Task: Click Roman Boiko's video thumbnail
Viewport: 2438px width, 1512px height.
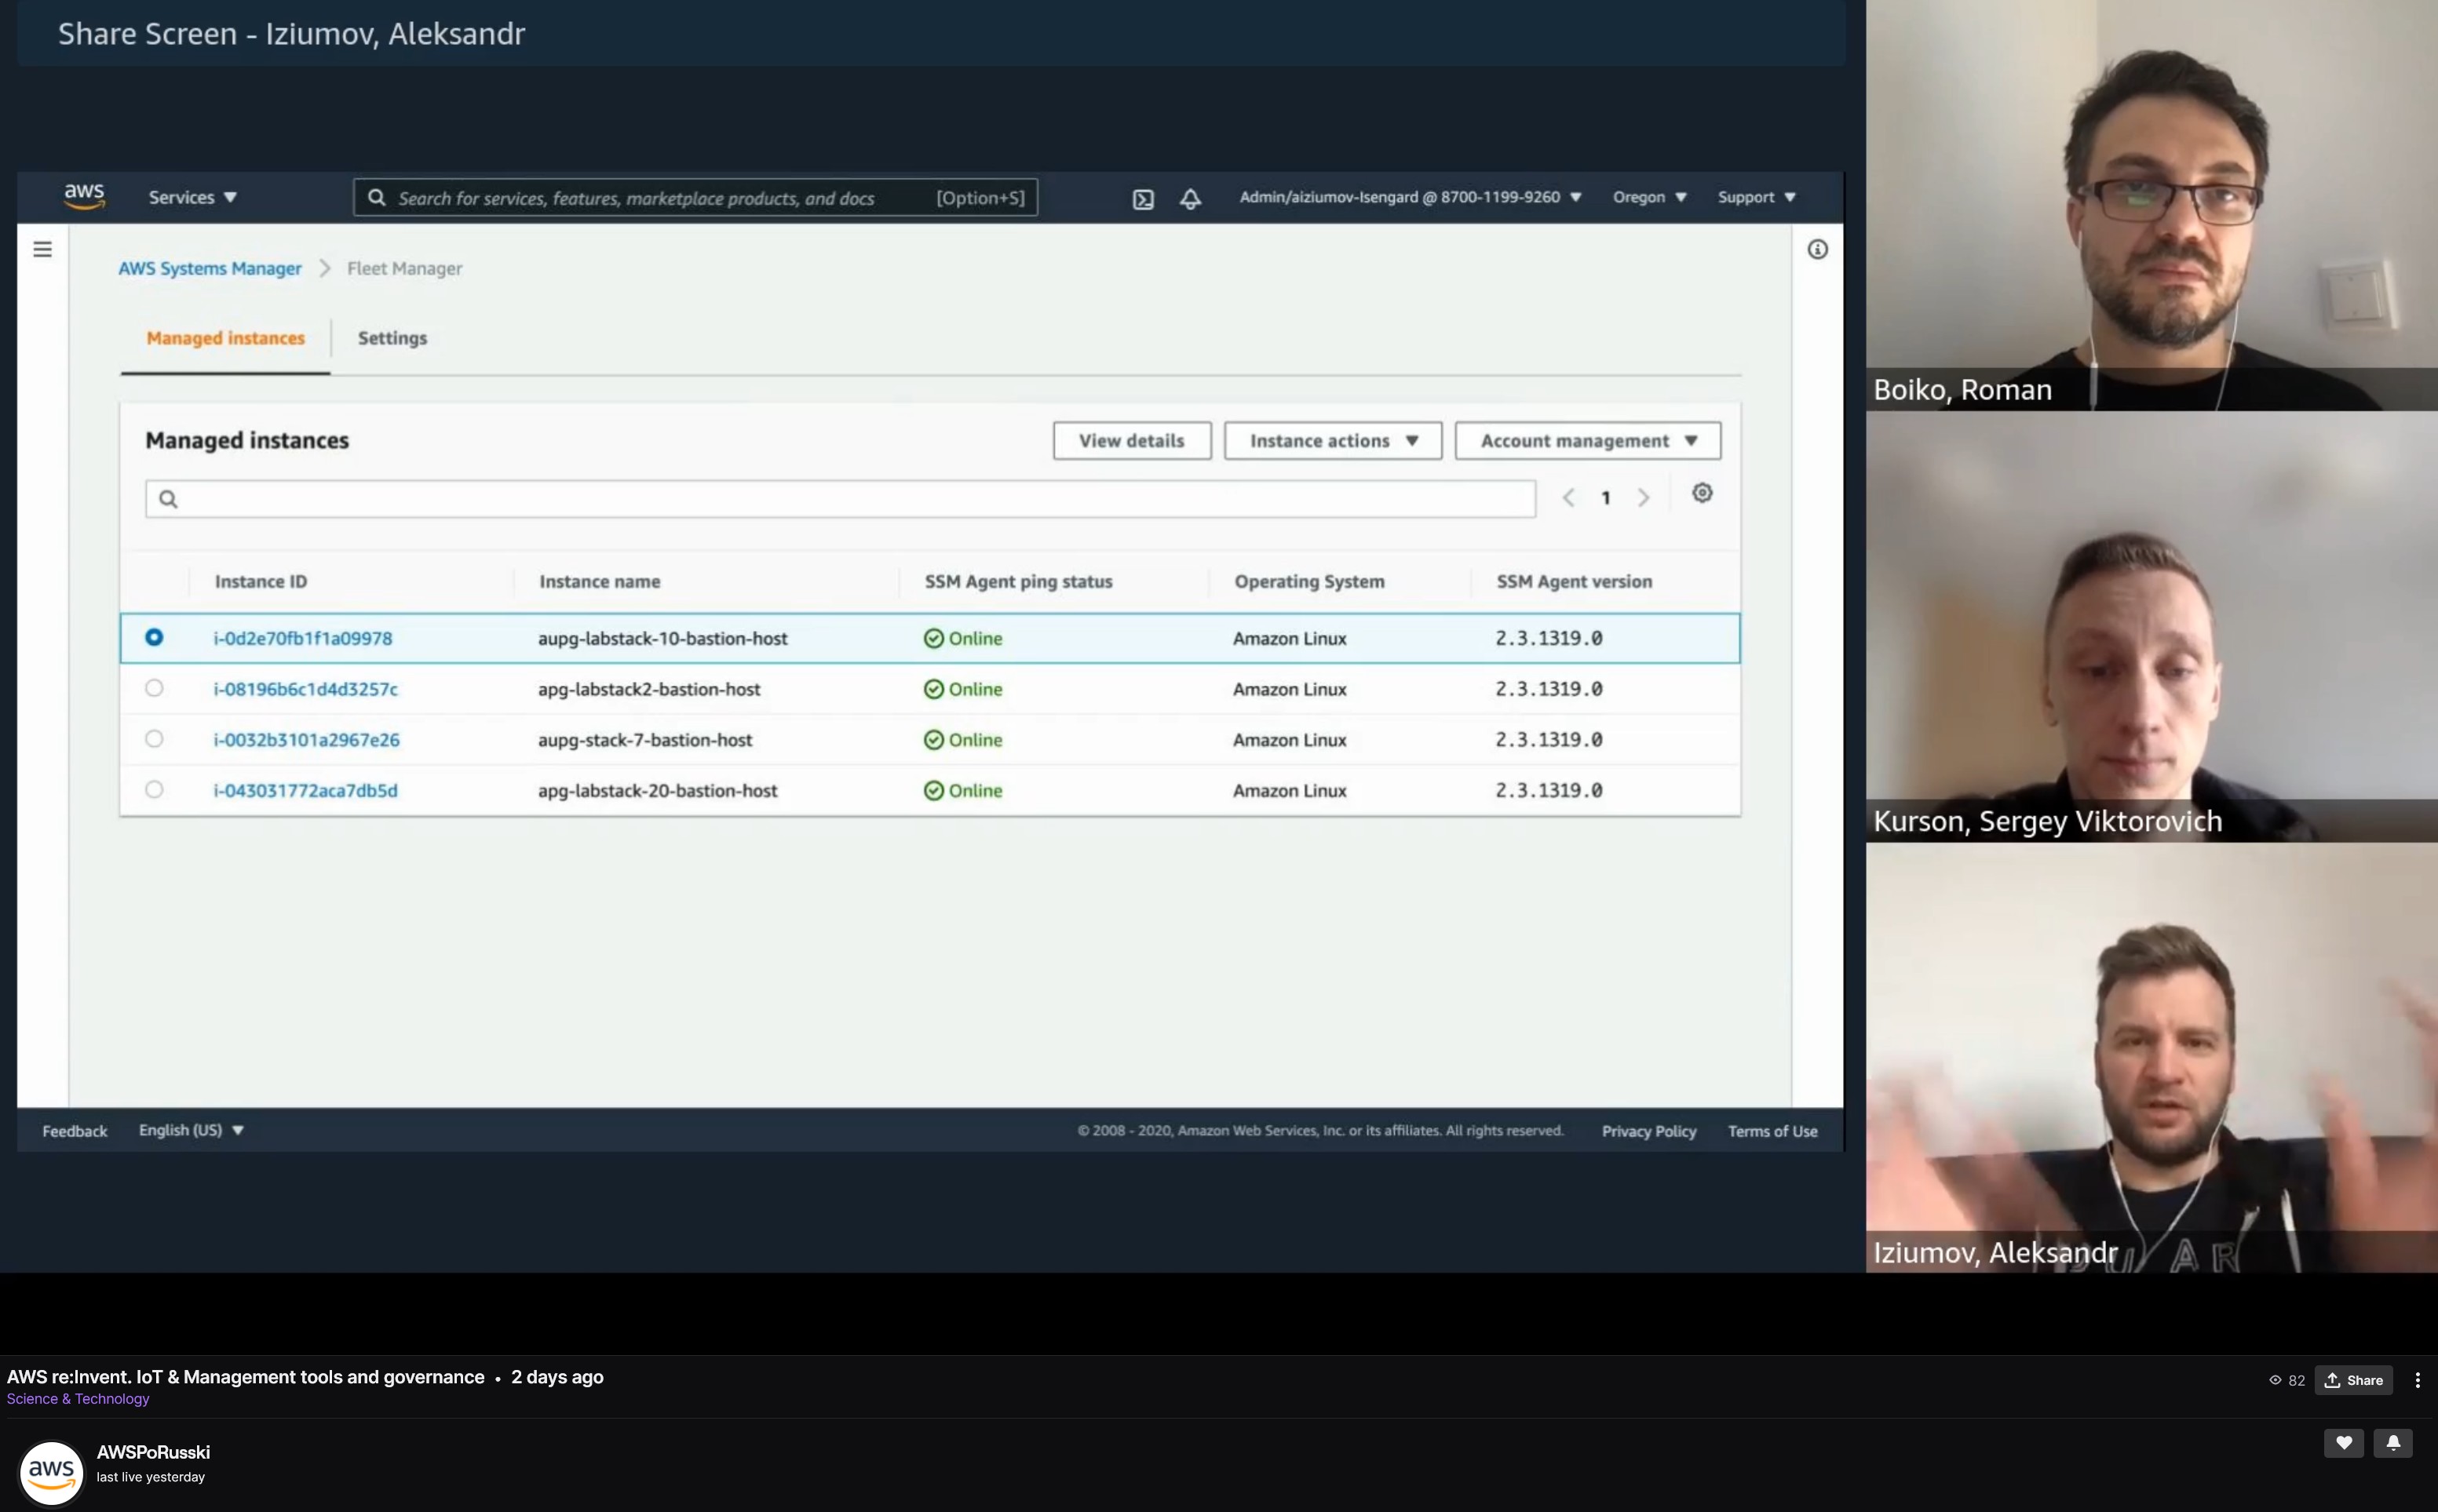Action: pos(2151,205)
